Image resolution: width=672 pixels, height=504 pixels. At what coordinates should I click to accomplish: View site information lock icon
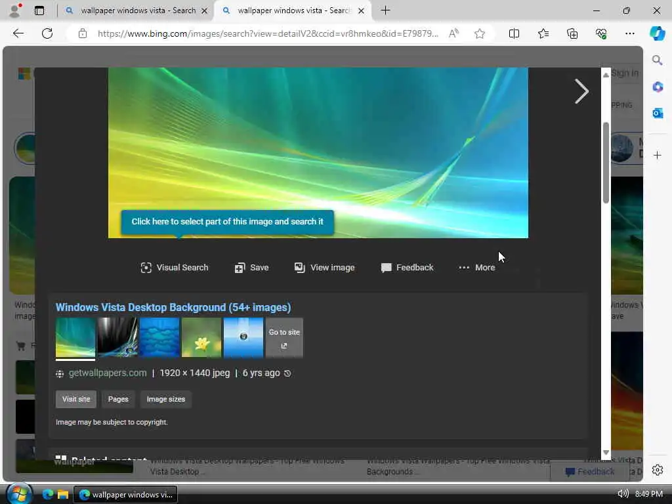click(x=82, y=33)
